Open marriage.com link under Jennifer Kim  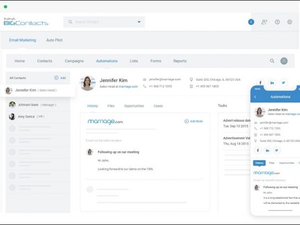coord(128,86)
